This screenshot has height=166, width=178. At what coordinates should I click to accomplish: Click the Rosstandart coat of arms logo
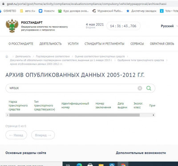pyautogui.click(x=12, y=26)
